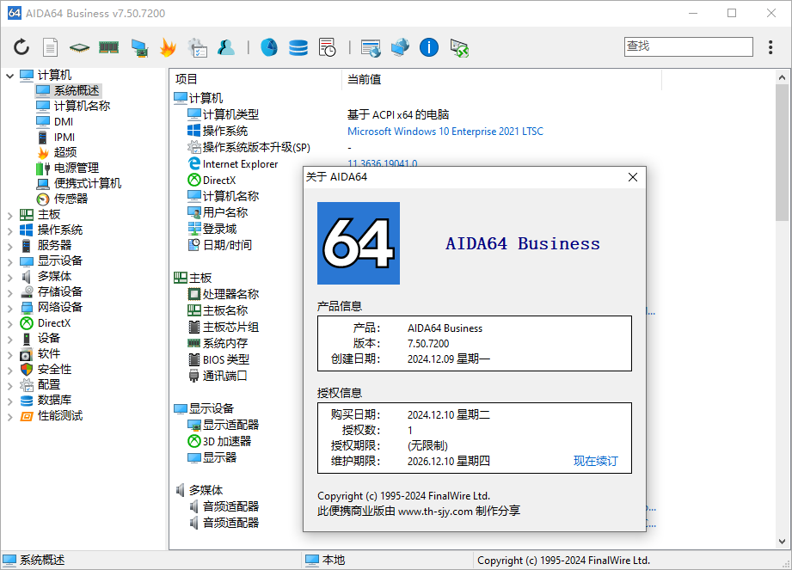Collapse the 计算机 tree node

point(9,77)
